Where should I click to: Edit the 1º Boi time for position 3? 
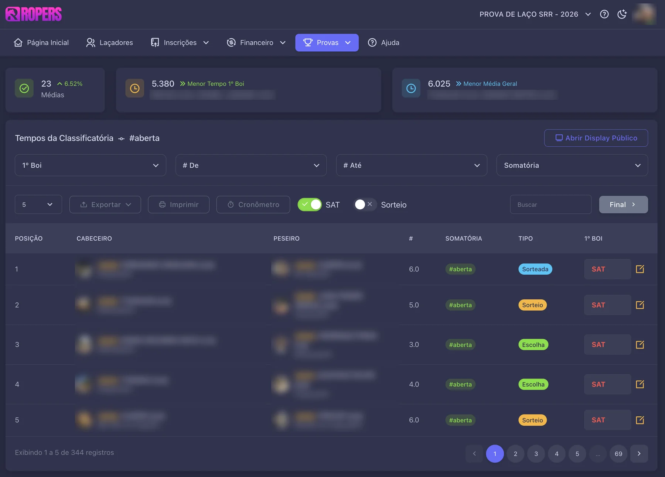640,344
